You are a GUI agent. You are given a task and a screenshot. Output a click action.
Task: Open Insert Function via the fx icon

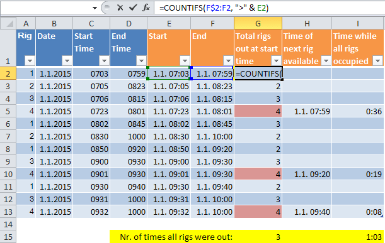146,8
